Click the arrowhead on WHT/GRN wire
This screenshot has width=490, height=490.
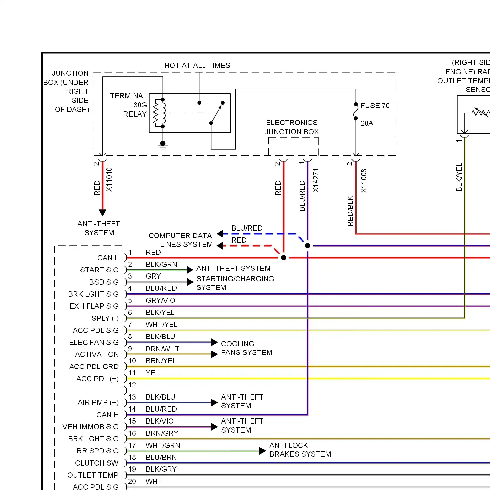pos(263,451)
